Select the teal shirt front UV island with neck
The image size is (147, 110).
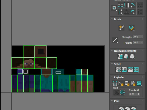(47, 83)
